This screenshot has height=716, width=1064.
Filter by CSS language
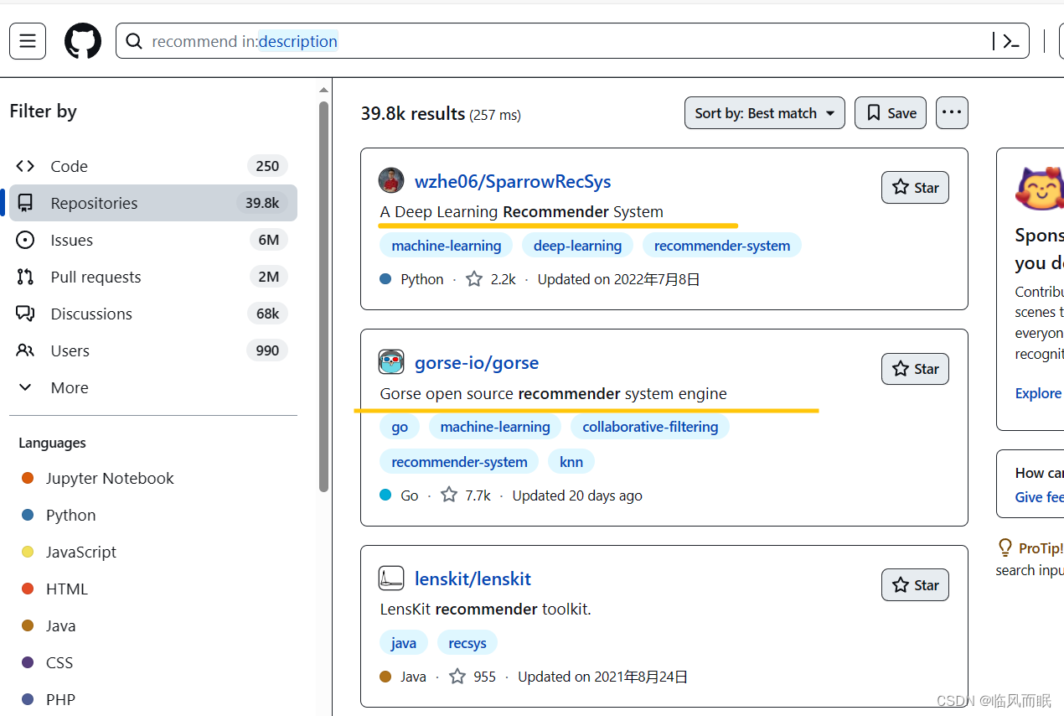point(59,662)
